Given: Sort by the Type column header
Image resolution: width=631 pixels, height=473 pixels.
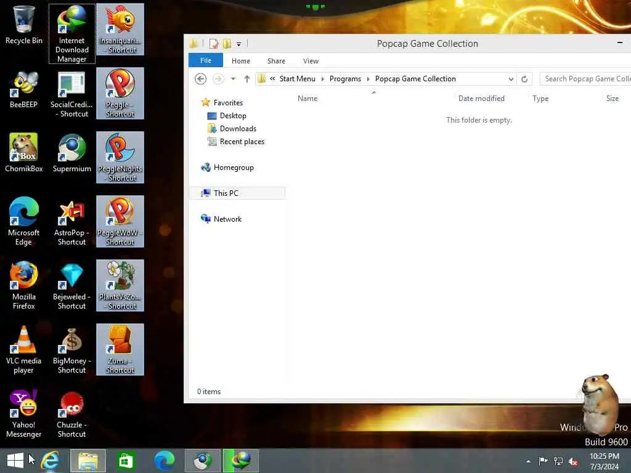Looking at the screenshot, I should pos(540,99).
